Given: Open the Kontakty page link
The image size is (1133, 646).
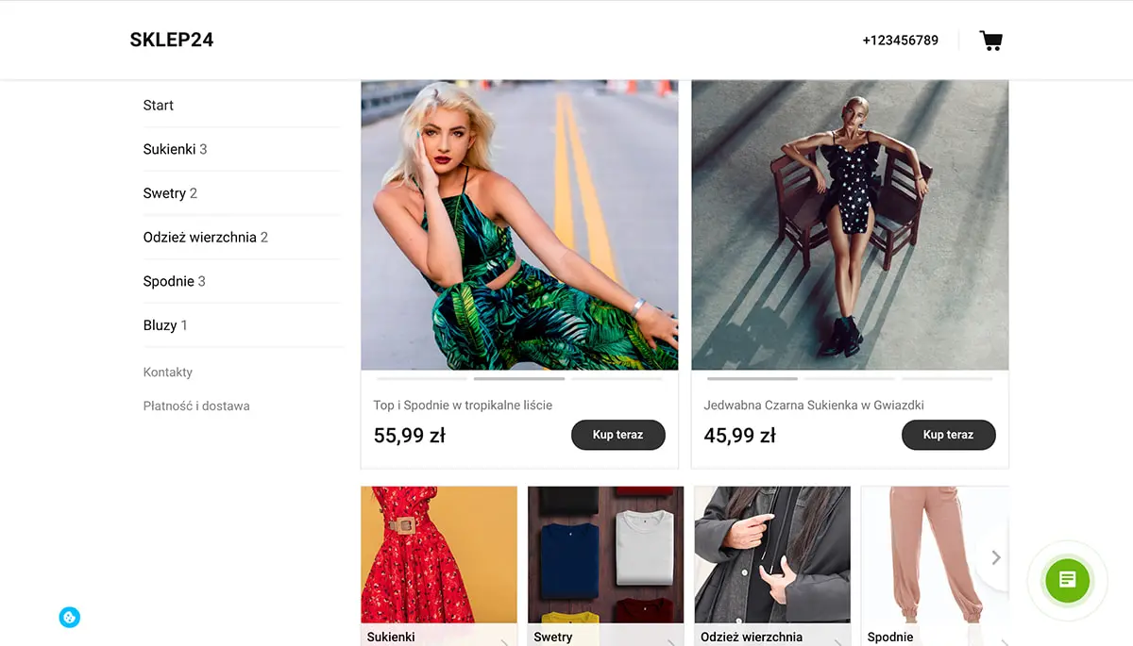Looking at the screenshot, I should (168, 373).
